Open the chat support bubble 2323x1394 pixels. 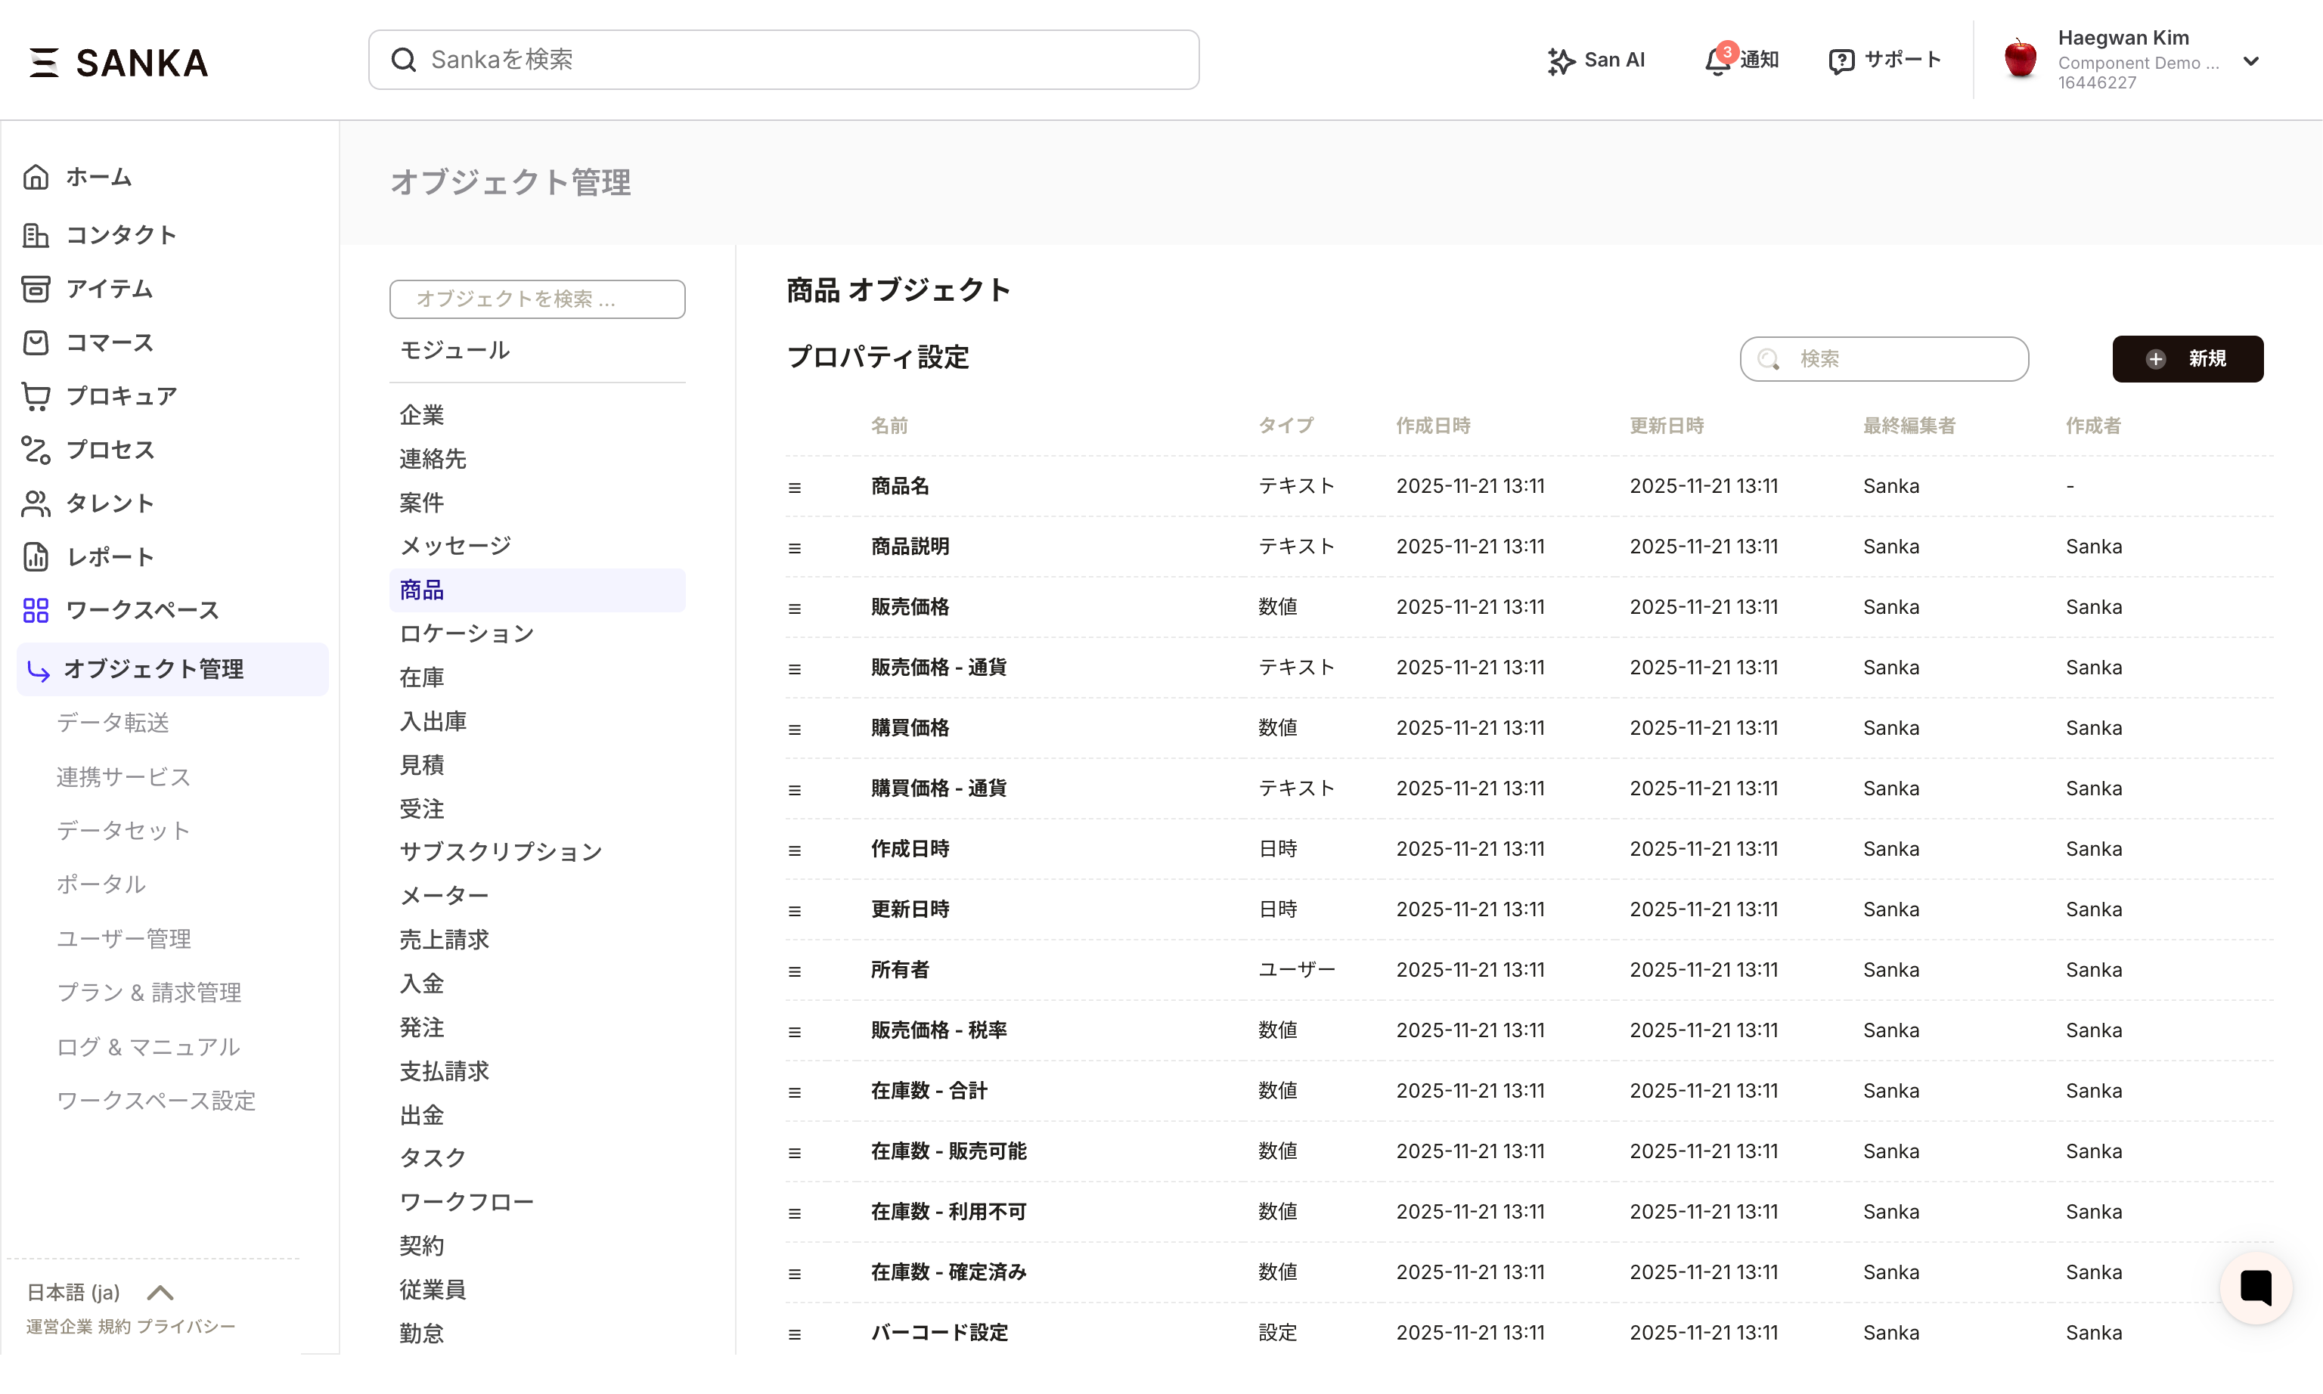coord(2256,1288)
